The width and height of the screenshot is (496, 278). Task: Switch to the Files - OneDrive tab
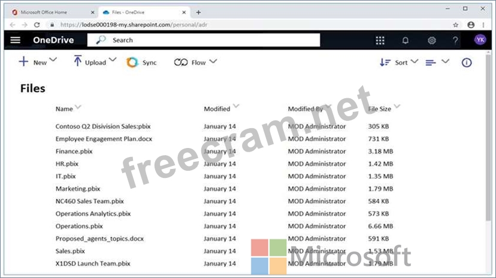145,13
